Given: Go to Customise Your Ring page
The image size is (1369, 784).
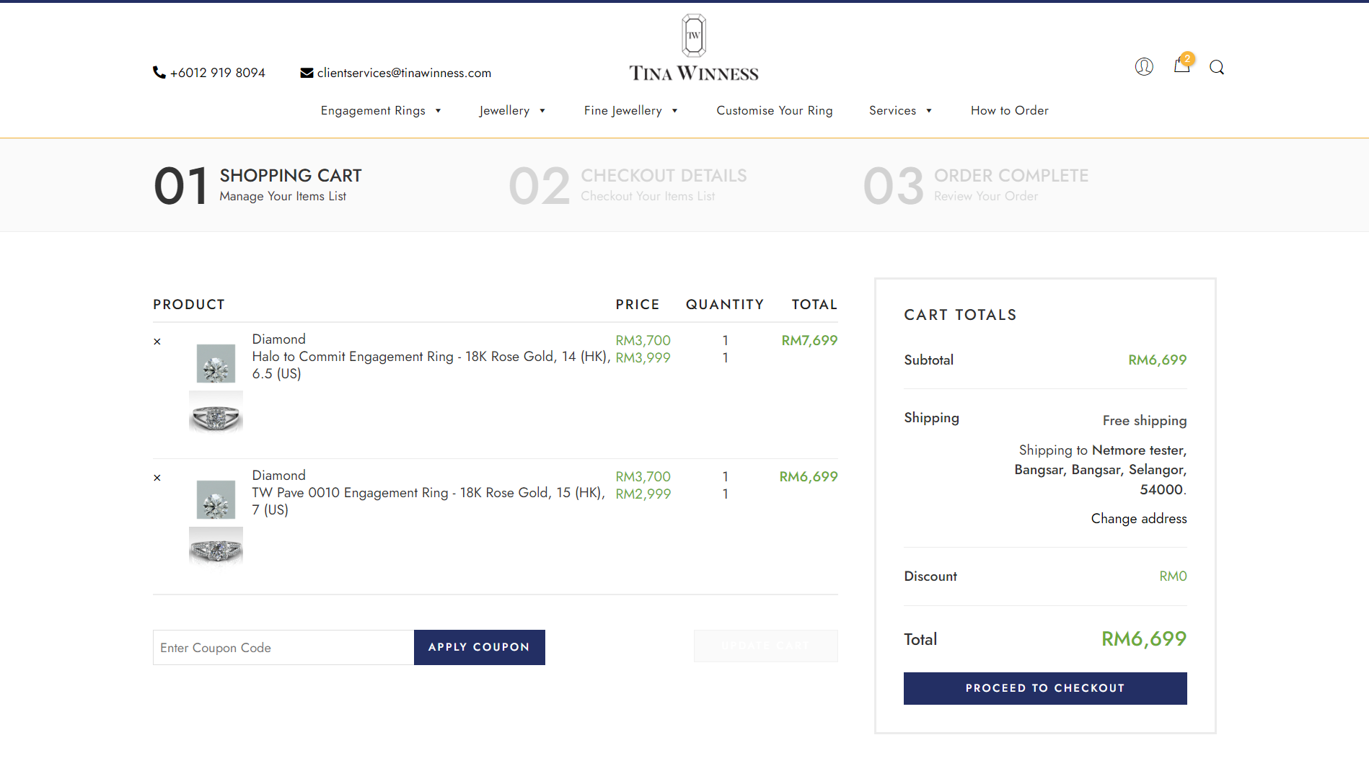Looking at the screenshot, I should click(775, 110).
